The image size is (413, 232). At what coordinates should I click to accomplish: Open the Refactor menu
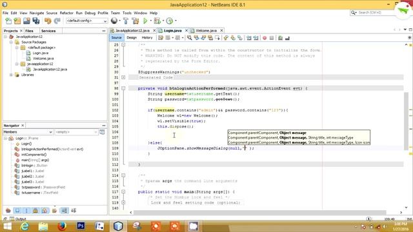click(x=66, y=13)
